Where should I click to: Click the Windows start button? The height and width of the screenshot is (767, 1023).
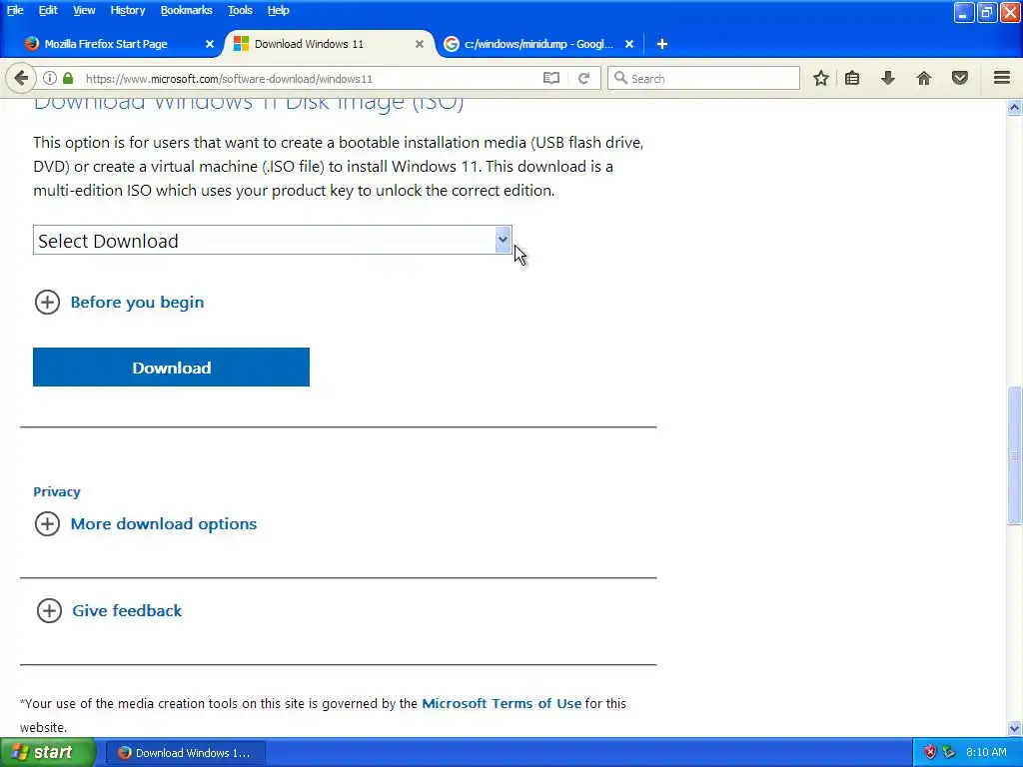pos(47,752)
